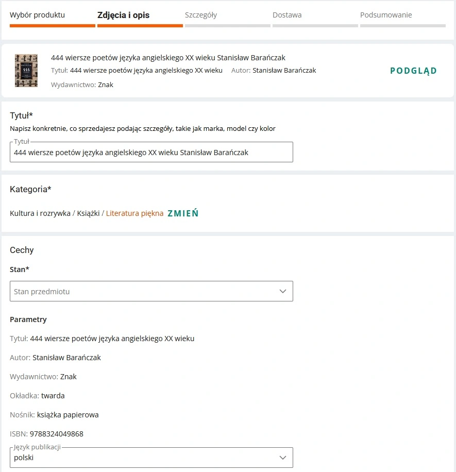Click the ISBN number 9788324049868
Viewport: 456px width, 472px height.
pyautogui.click(x=57, y=434)
